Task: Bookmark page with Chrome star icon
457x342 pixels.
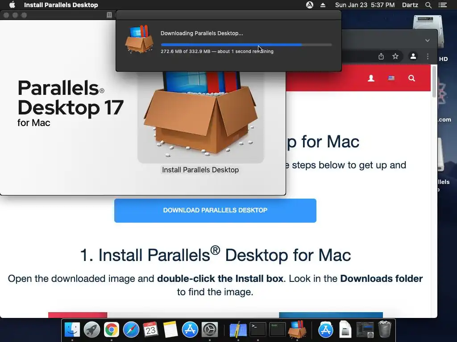Action: (x=395, y=56)
